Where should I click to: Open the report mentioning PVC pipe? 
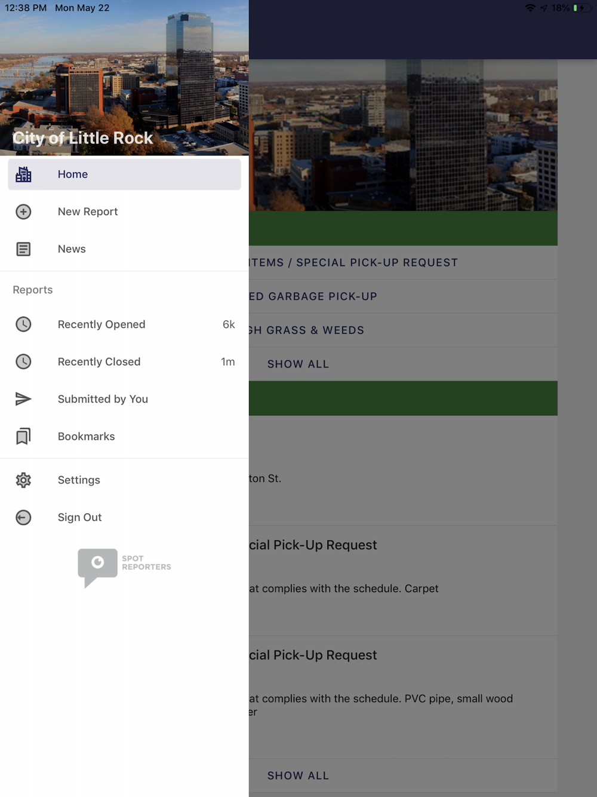click(403, 697)
